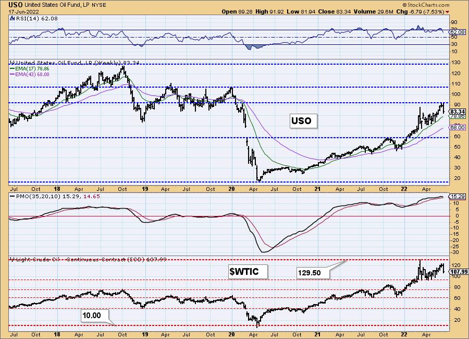Click the Low 81.94 value
Viewport: 469px width, 339px height.
point(301,11)
